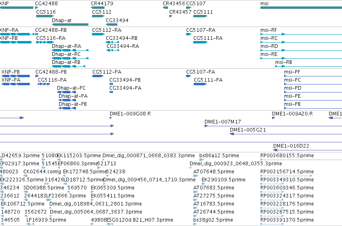
Task: Click EST EK115203.5prime
Action: point(79,156)
